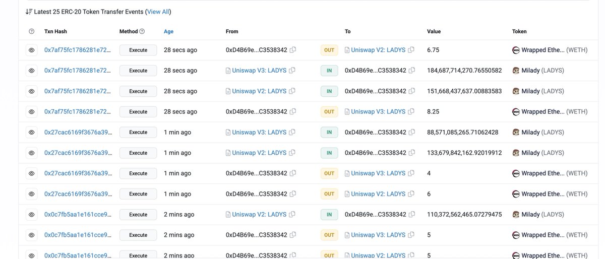The width and height of the screenshot is (605, 259).
Task: Click Execute button in 110,372,562,465.07279475 row
Action: [x=138, y=215]
